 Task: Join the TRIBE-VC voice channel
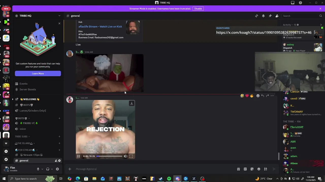[x=38, y=123]
